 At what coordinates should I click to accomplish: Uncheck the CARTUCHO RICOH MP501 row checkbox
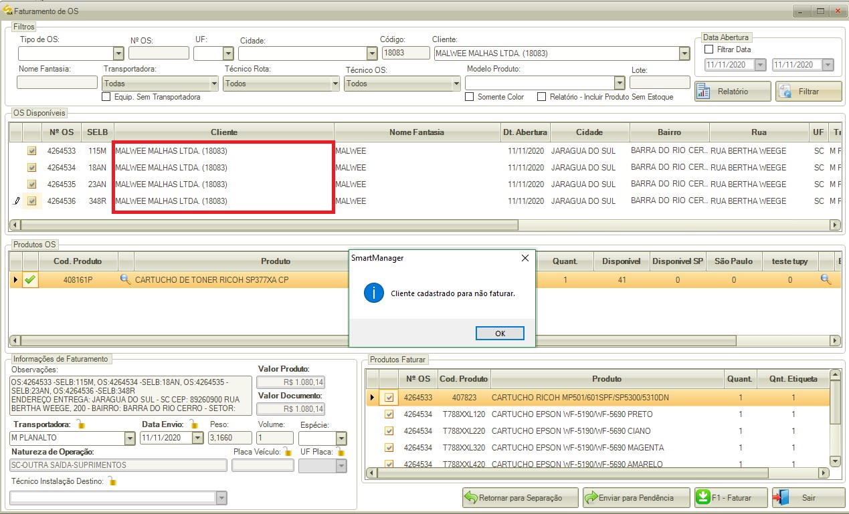click(389, 398)
